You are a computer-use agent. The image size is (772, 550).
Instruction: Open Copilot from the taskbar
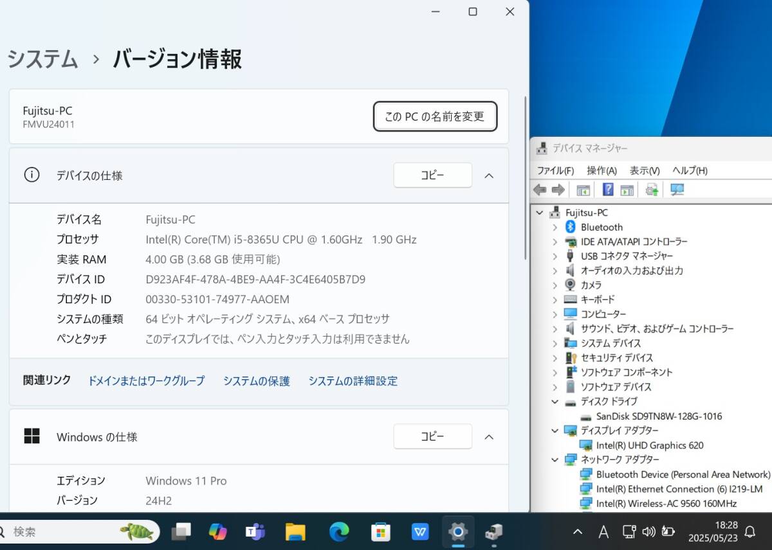218,531
